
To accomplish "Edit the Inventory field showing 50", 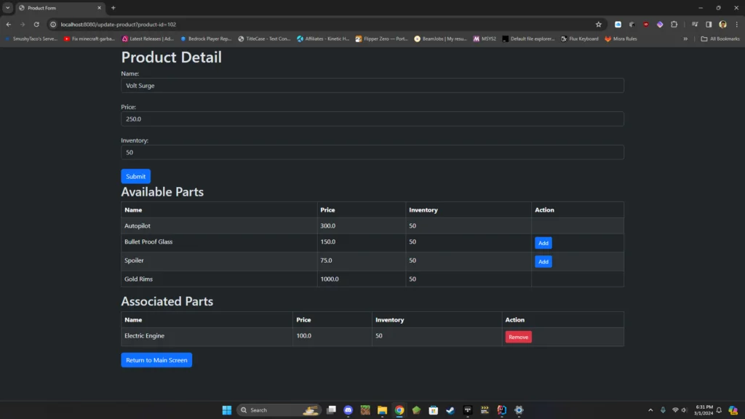I will (x=372, y=152).
